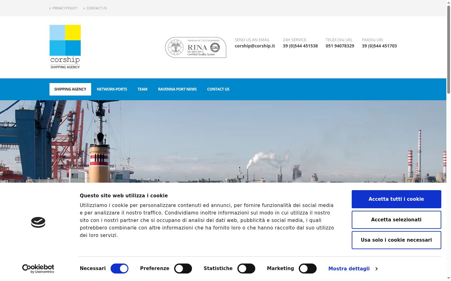Open the Ravenna Port News menu
This screenshot has width=451, height=281.
(x=177, y=89)
